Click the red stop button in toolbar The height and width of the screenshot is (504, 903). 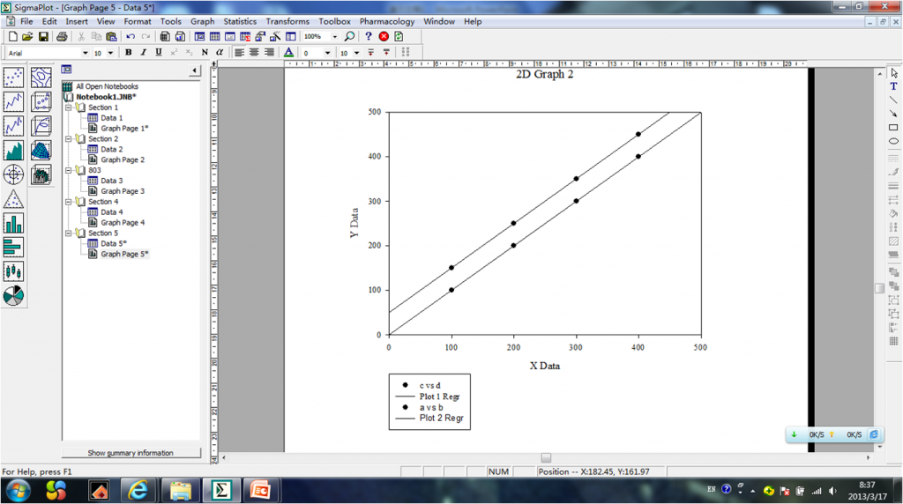tap(384, 36)
